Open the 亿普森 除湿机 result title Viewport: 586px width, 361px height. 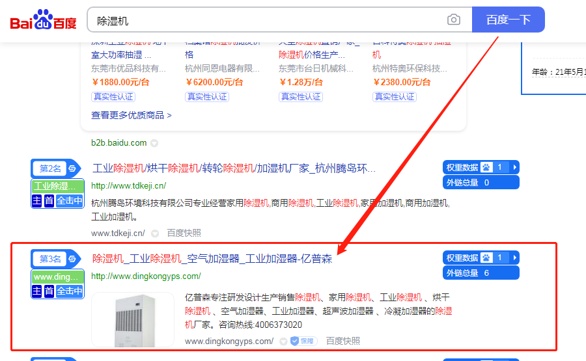pyautogui.click(x=212, y=259)
